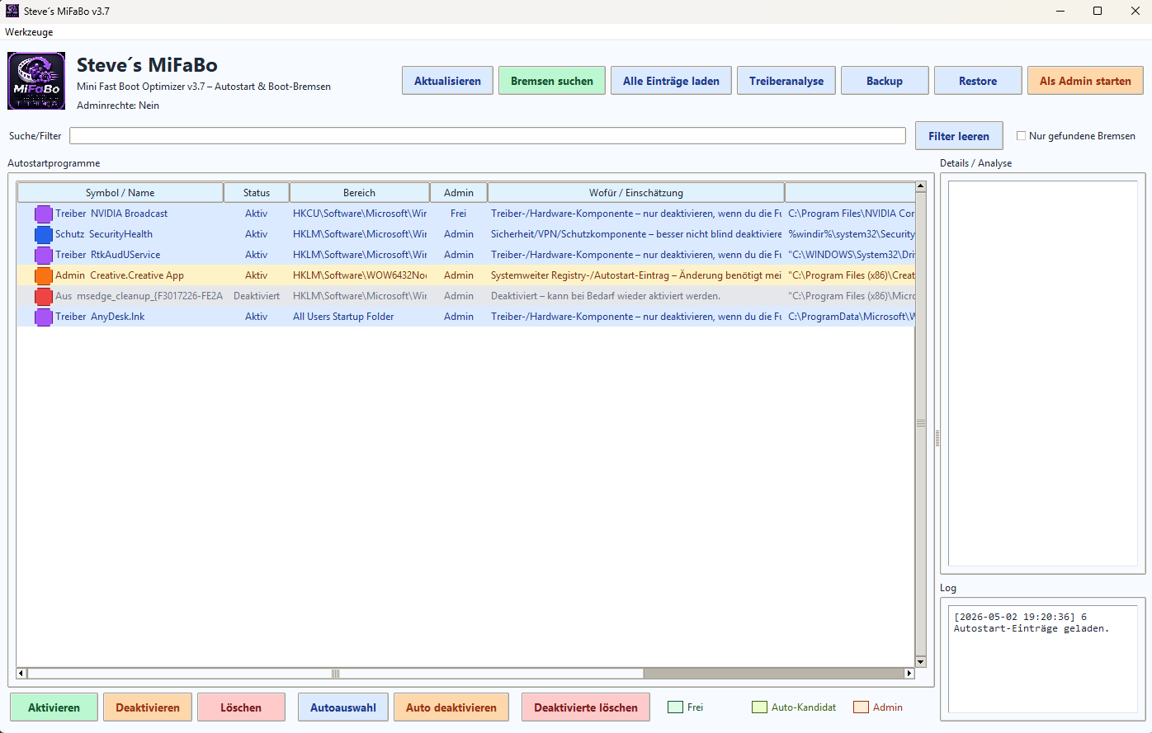Click the MiFaBo logo image

click(x=36, y=81)
